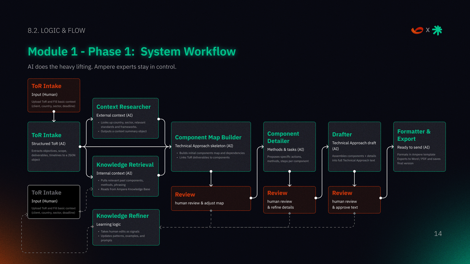Click 'Proposes specific actions, methods' description
This screenshot has height=264, width=470.
click(288, 159)
